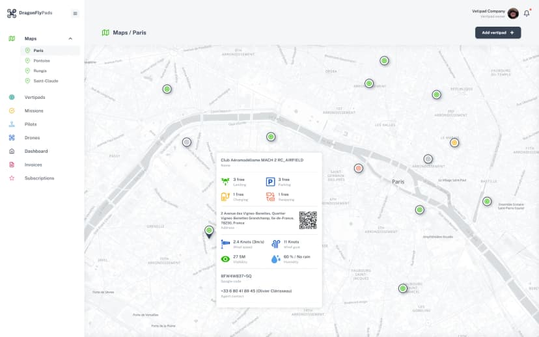539x337 pixels.
Task: Click the address '2 Avenue des Vignes-Benettes'
Action: (257, 218)
